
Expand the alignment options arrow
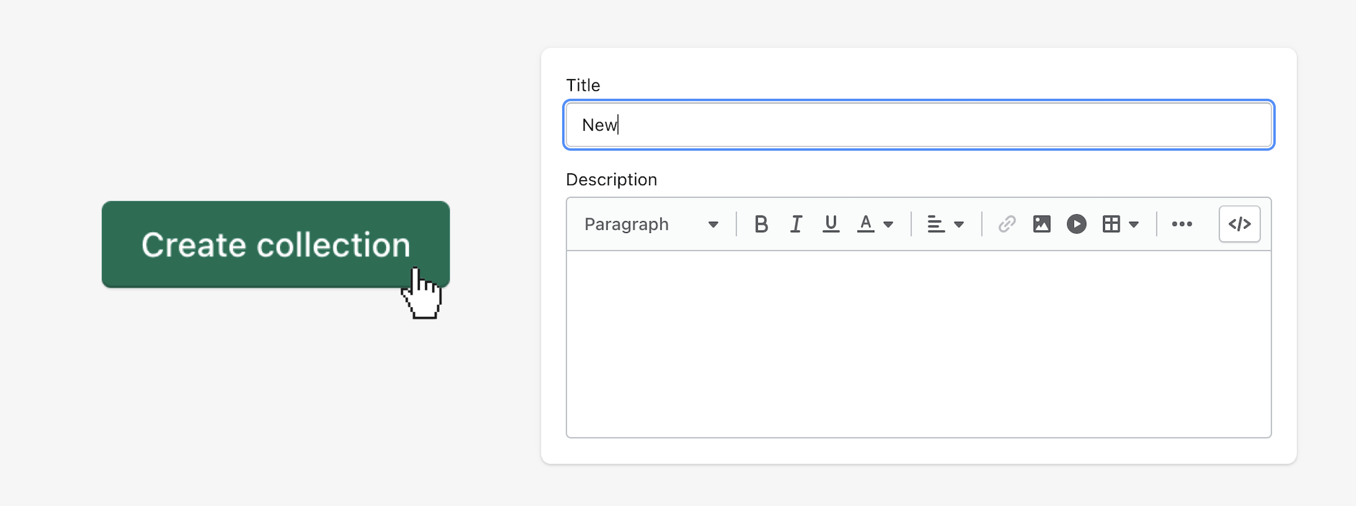pos(959,225)
